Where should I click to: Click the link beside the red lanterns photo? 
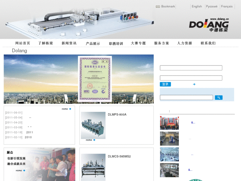193,123
